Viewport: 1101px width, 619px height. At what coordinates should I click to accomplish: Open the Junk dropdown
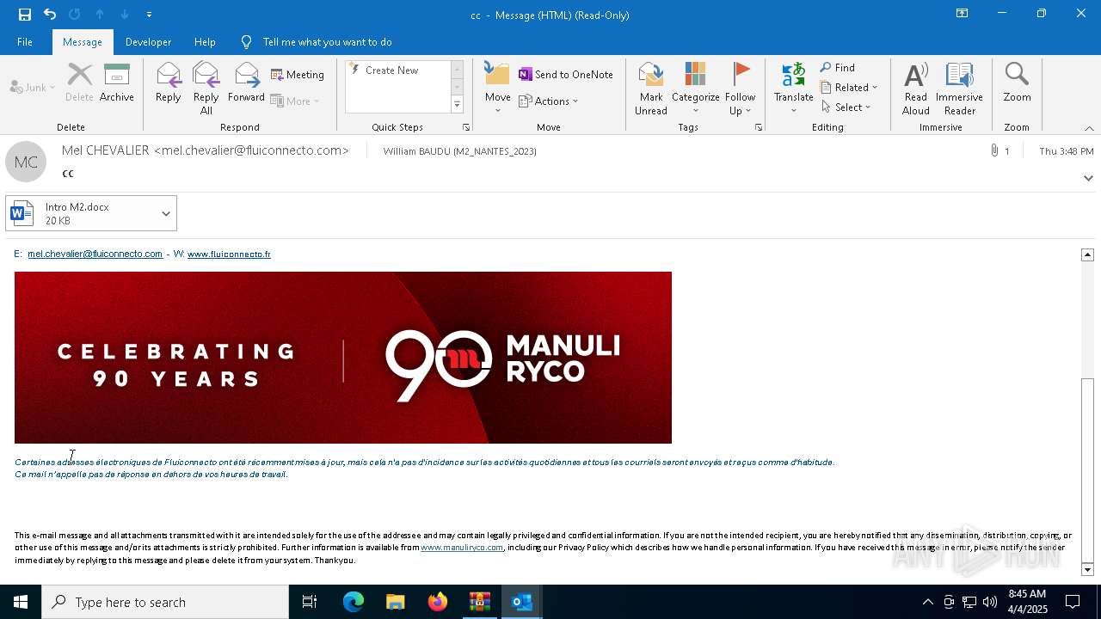coord(34,88)
